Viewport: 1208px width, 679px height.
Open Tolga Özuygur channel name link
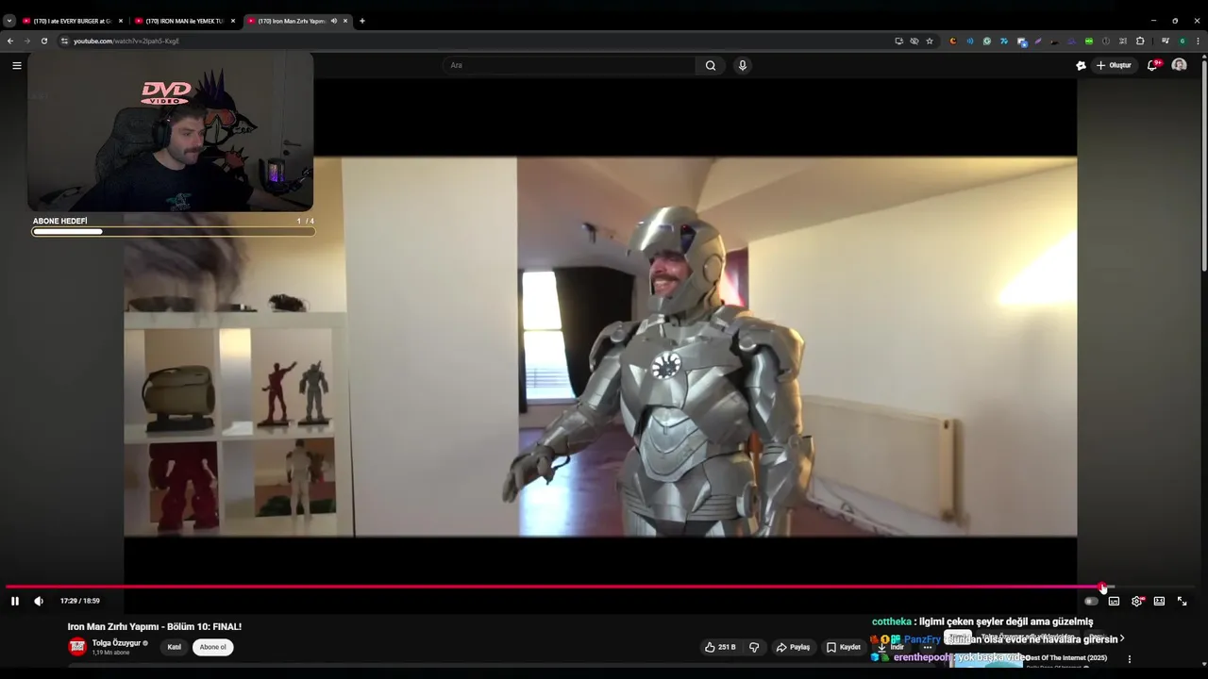(116, 642)
